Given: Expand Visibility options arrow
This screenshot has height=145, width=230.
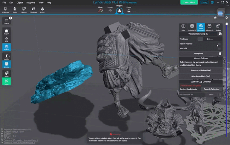Looking at the screenshot, I should pos(10,56).
